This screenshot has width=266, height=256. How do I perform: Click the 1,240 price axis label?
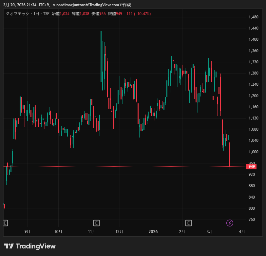point(253,84)
